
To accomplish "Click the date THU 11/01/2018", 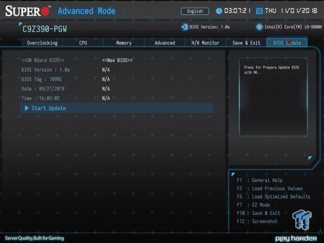I will (291, 11).
